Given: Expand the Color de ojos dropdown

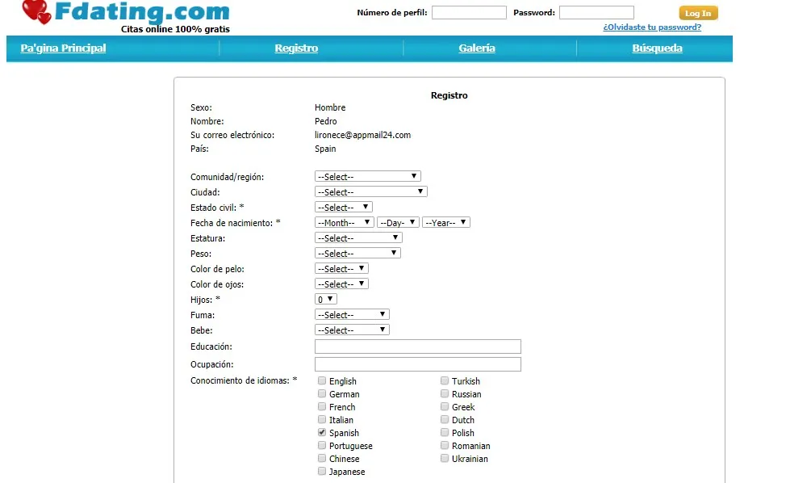Looking at the screenshot, I should tap(341, 283).
